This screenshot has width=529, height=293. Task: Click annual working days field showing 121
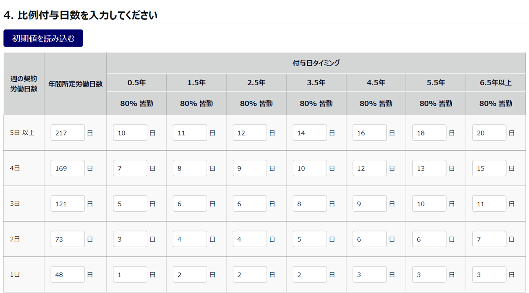coord(68,204)
